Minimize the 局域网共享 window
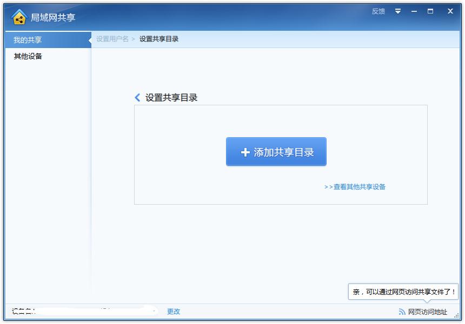The image size is (465, 324). pos(414,11)
